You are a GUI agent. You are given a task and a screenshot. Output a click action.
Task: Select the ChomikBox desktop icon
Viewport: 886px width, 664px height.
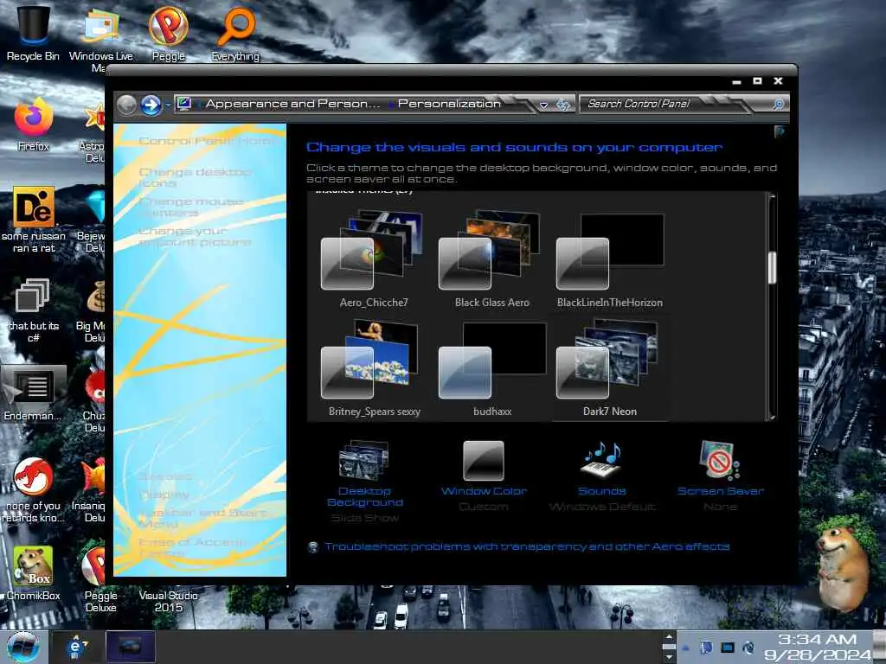[x=33, y=572]
